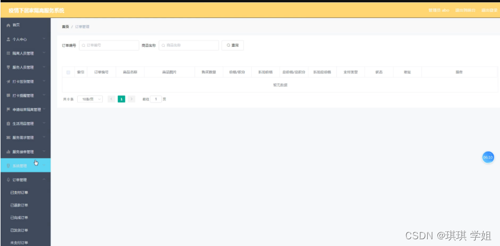
Task: Open the 已支付订单 submenu item
Action: 19,193
